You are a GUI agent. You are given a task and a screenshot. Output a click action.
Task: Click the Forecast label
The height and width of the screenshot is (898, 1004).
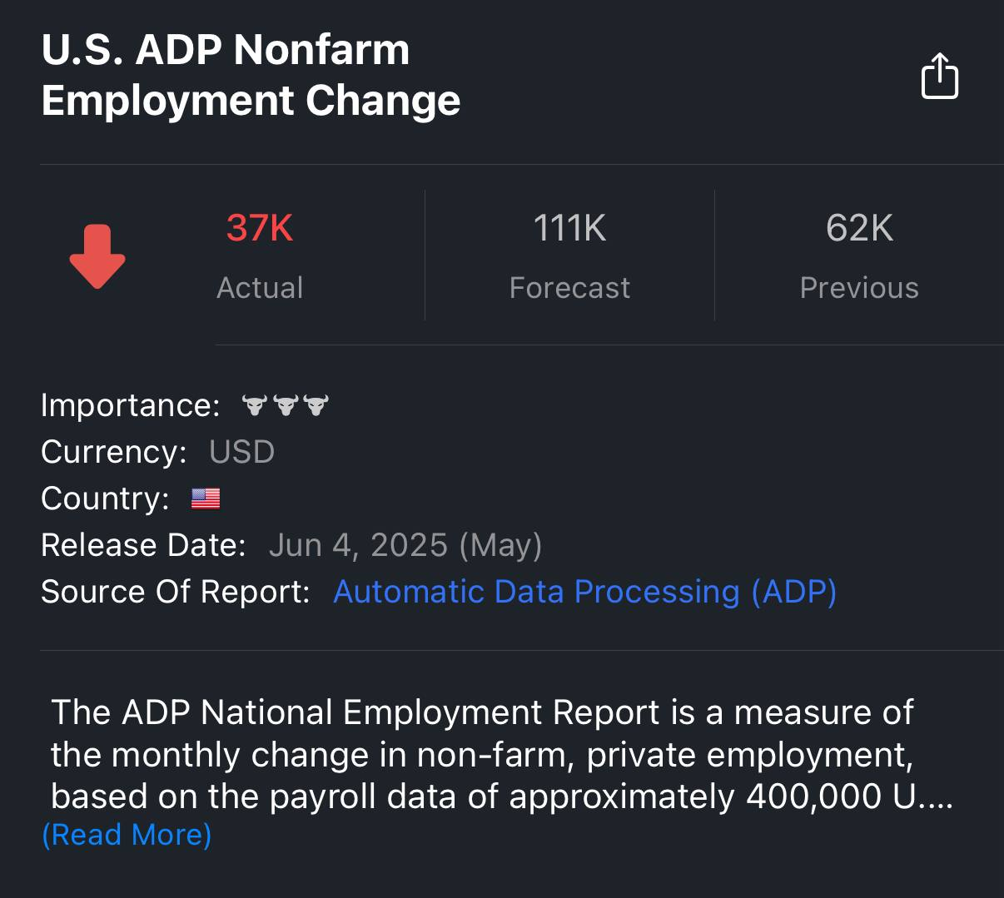pyautogui.click(x=569, y=288)
